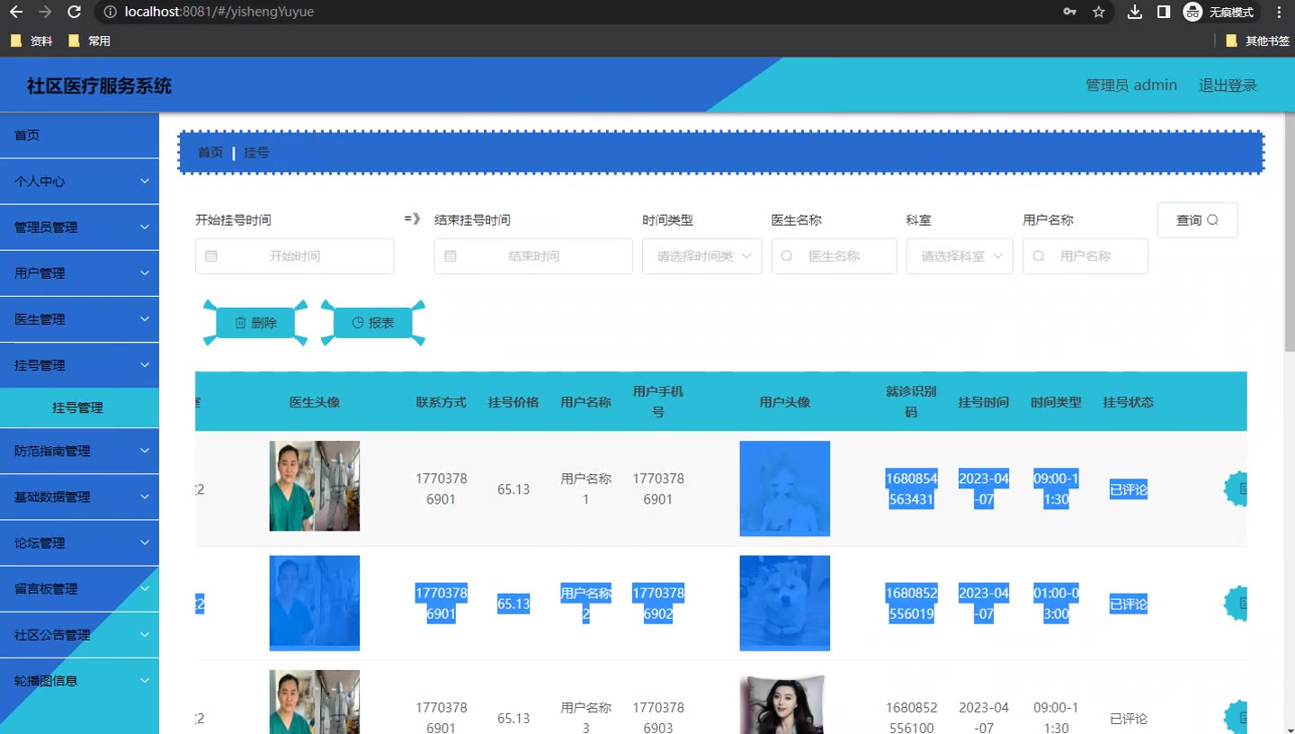Click the page vertical scrollbar
The height and width of the screenshot is (734, 1295).
click(x=1289, y=234)
